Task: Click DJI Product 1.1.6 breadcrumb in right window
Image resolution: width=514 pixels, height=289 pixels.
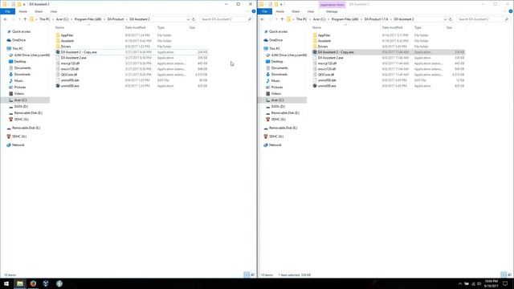Action: tap(376, 19)
